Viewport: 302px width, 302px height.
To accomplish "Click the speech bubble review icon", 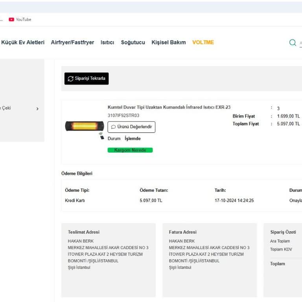I will pyautogui.click(x=113, y=127).
